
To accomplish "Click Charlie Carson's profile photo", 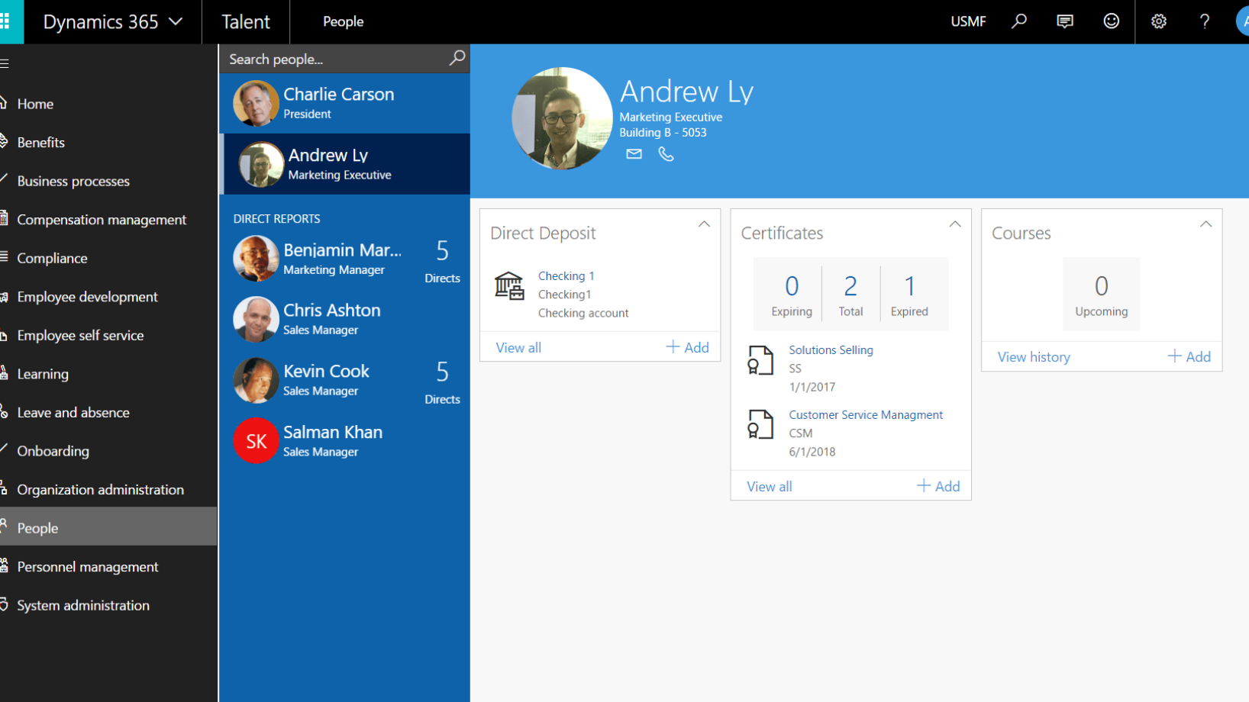I will (256, 103).
